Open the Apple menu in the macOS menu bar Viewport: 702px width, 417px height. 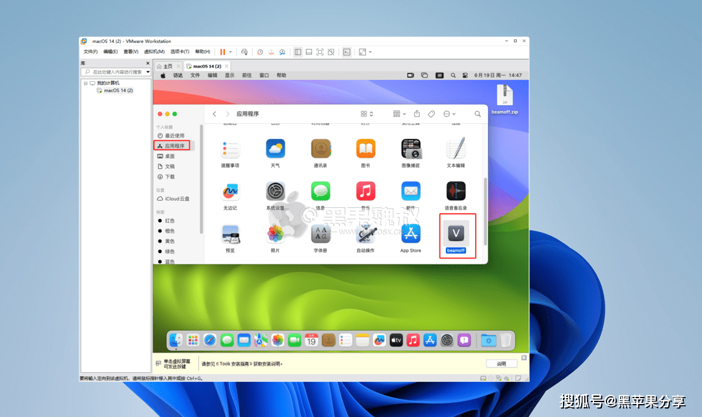pos(163,75)
